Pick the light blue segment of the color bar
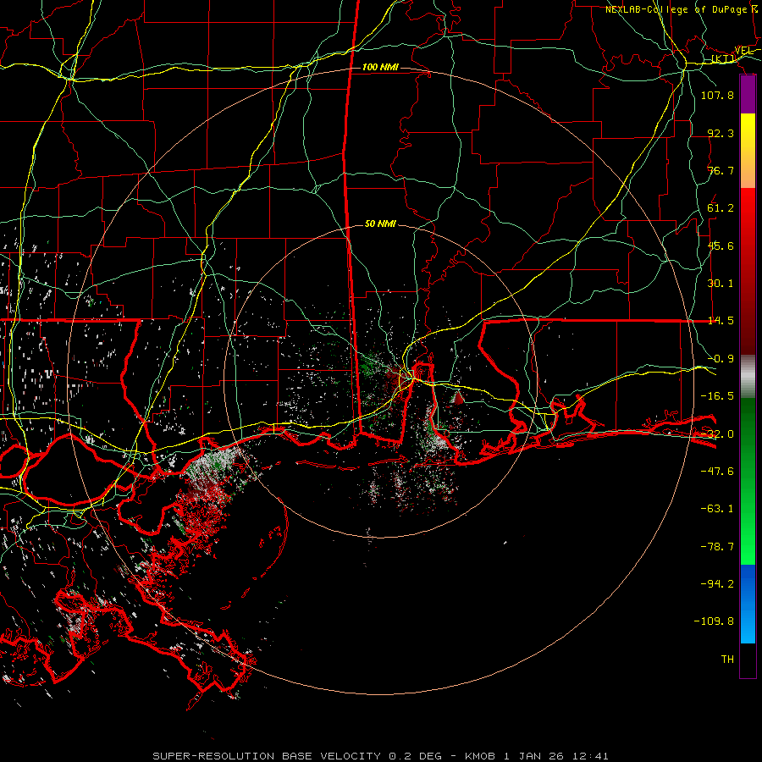This screenshot has height=762, width=762. click(748, 625)
